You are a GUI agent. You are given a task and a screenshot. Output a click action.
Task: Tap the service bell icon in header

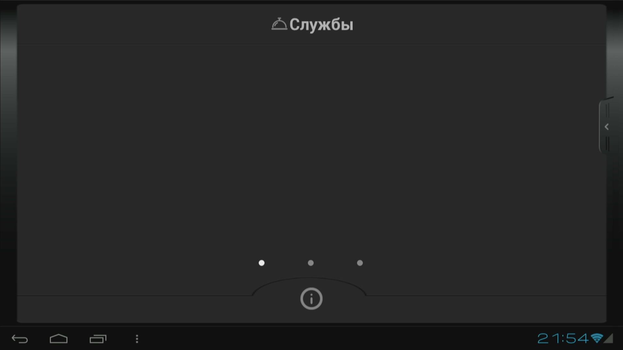click(x=279, y=24)
